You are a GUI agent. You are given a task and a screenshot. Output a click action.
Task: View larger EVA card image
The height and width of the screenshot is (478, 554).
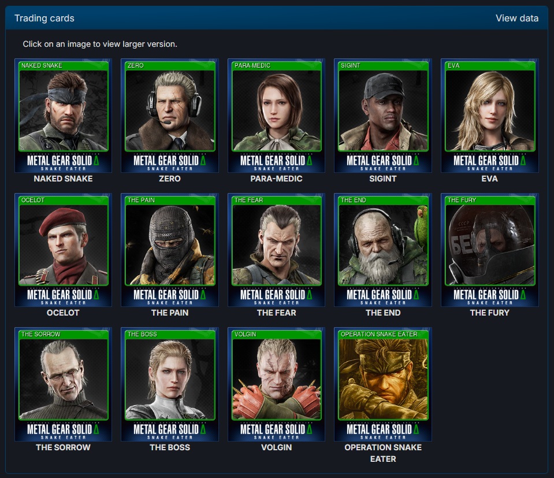(x=490, y=116)
